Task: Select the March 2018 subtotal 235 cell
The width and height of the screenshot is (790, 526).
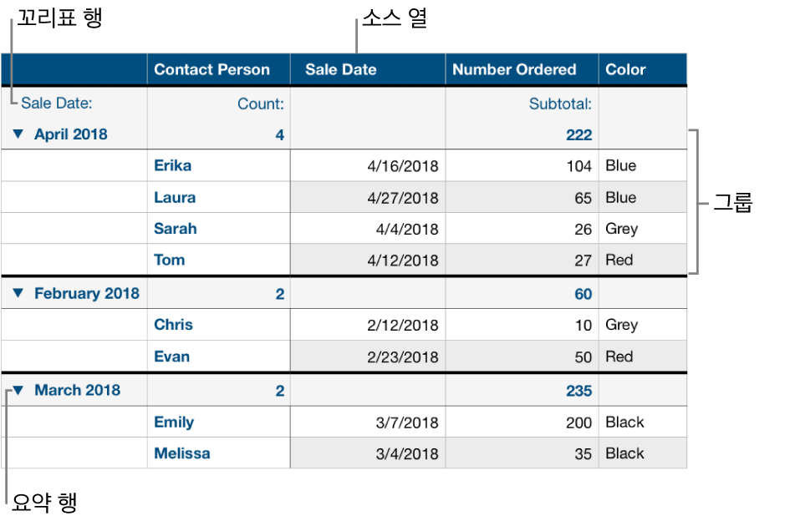Action: 578,391
